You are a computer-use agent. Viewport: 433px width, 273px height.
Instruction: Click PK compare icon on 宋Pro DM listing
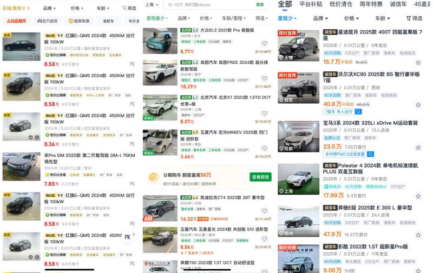(132, 184)
